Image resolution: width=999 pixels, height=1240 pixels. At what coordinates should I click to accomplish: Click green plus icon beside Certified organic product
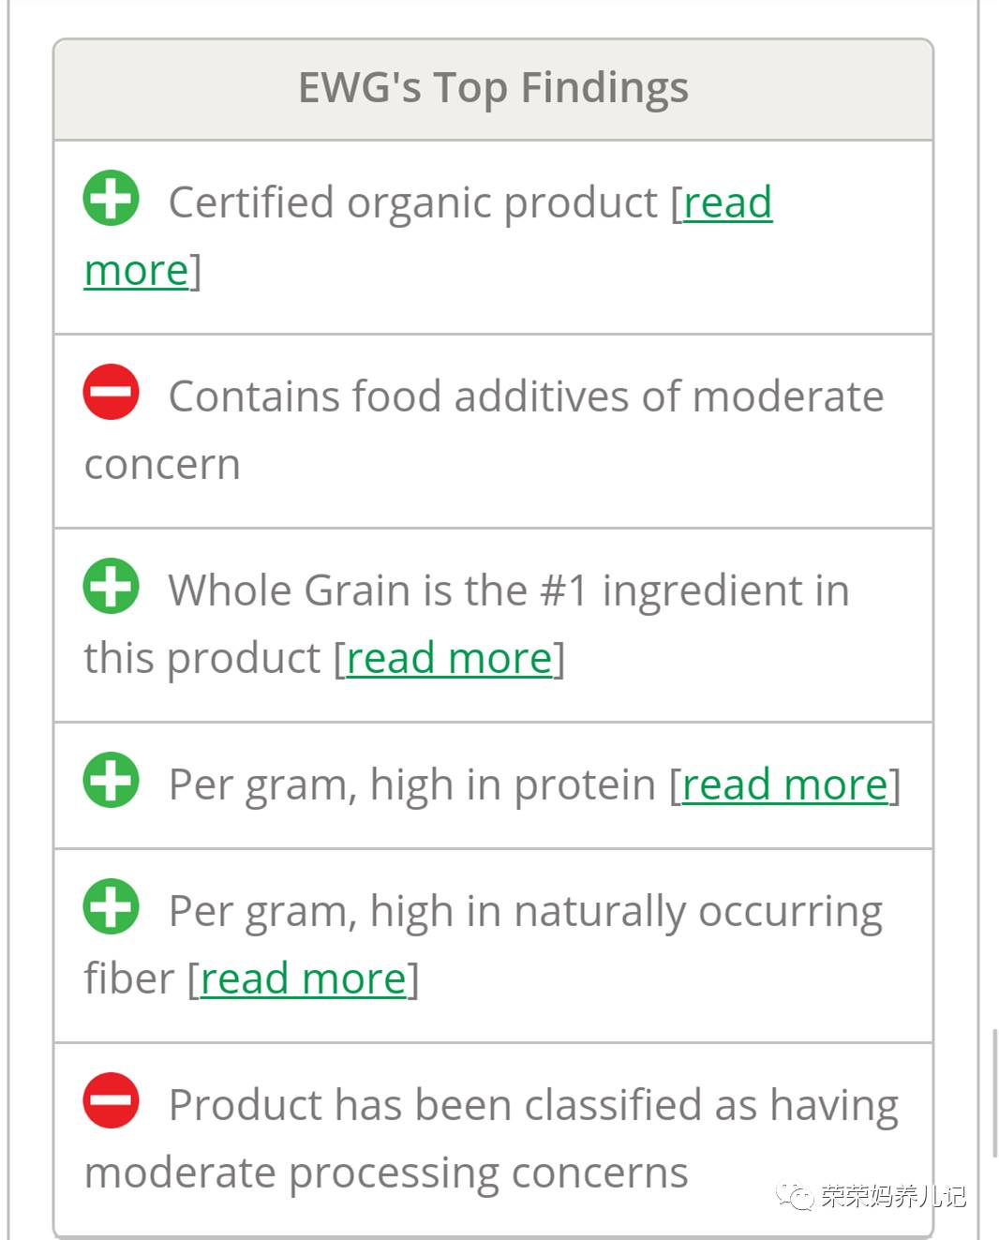[x=111, y=198]
